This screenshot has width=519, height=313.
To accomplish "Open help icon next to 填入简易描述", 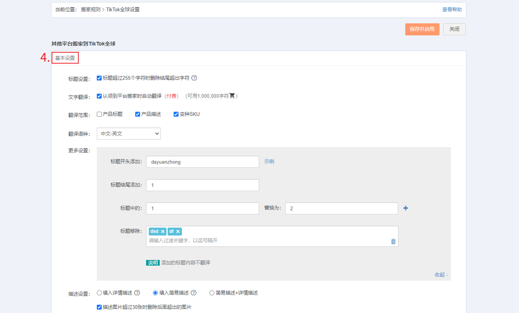I will pyautogui.click(x=194, y=293).
